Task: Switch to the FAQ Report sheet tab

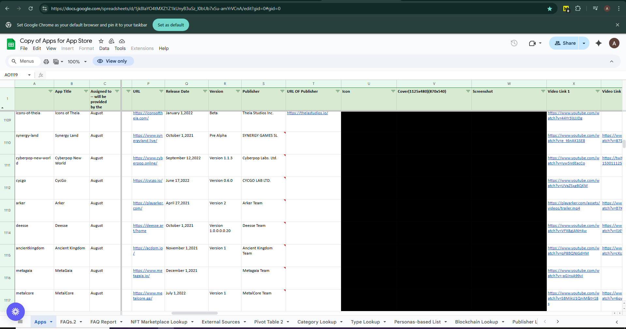Action: click(x=103, y=322)
